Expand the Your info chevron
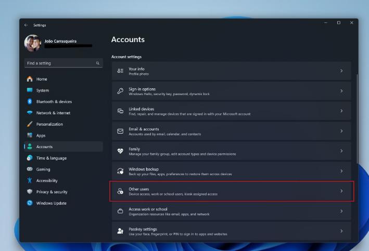369x251 pixels. [x=341, y=71]
